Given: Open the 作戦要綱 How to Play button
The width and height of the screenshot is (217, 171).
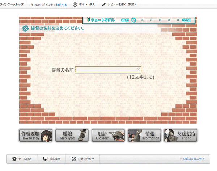Looking at the screenshot, I should point(35,136).
